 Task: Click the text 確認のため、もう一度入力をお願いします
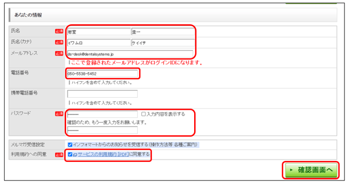tap(107, 123)
